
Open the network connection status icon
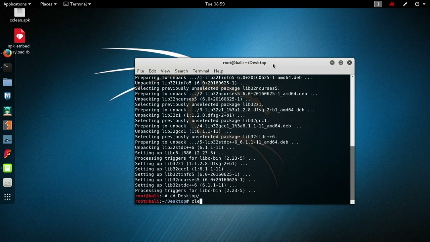pos(405,4)
